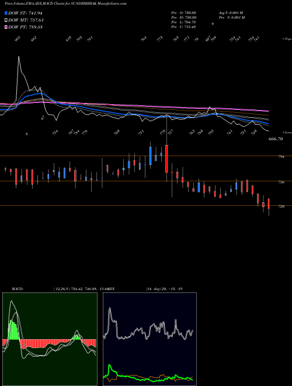This screenshot has width=292, height=386.
Task: Click the Pre L: 704.70 value
Action: pos(183,22)
